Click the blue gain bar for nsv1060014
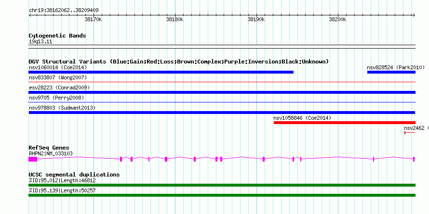The image size is (429, 214). point(161,72)
